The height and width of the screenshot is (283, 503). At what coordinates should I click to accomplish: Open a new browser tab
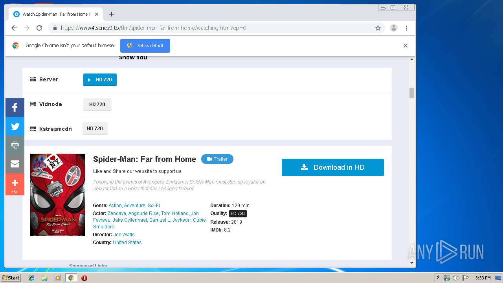pyautogui.click(x=112, y=14)
